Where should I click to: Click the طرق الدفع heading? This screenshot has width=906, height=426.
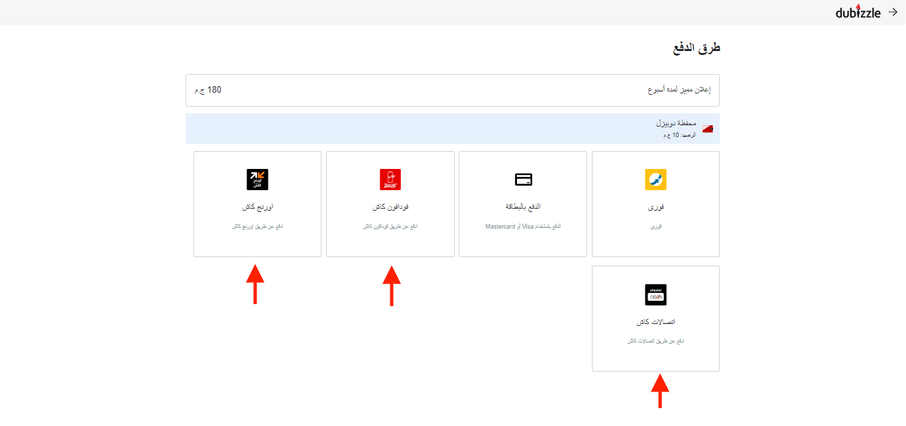[696, 48]
